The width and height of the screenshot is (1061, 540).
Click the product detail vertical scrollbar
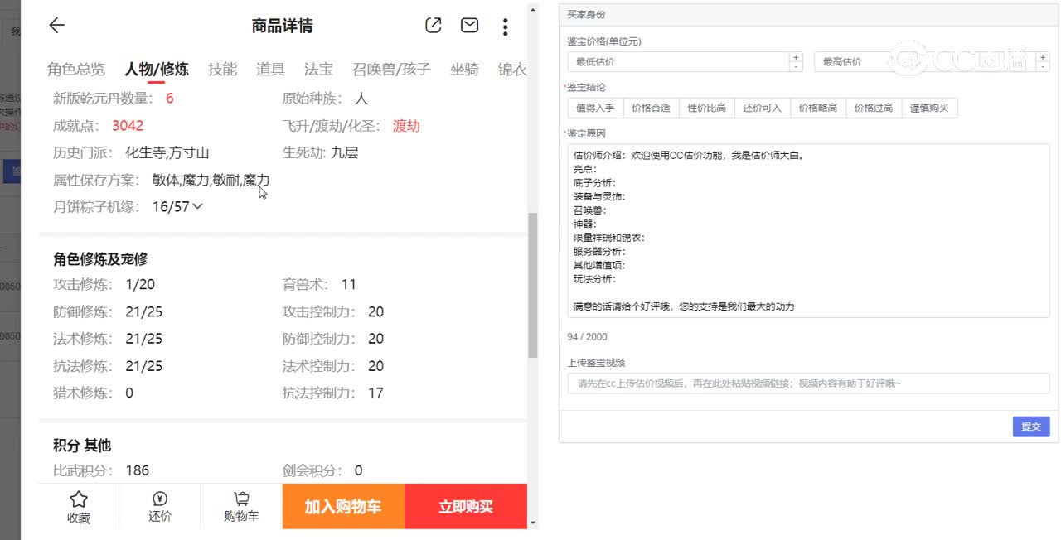point(532,285)
